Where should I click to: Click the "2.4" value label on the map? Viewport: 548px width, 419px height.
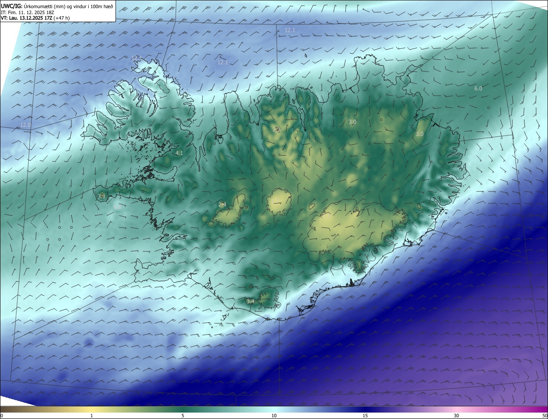point(222,205)
